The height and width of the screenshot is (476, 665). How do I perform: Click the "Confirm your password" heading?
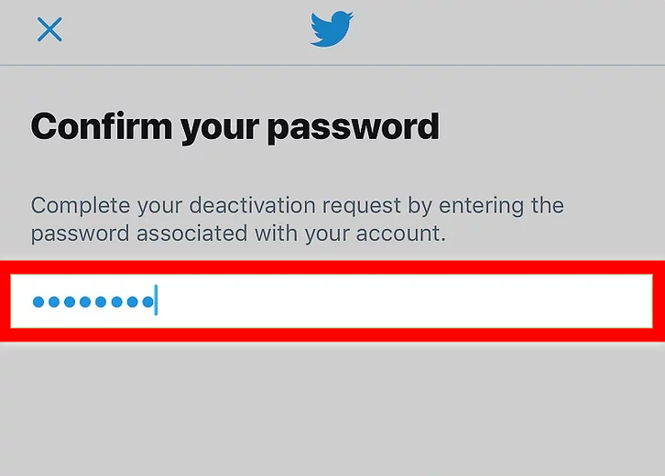pos(235,126)
